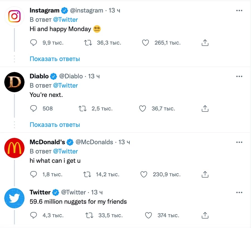Expand replies under Instagram's tweet

pyautogui.click(x=55, y=59)
